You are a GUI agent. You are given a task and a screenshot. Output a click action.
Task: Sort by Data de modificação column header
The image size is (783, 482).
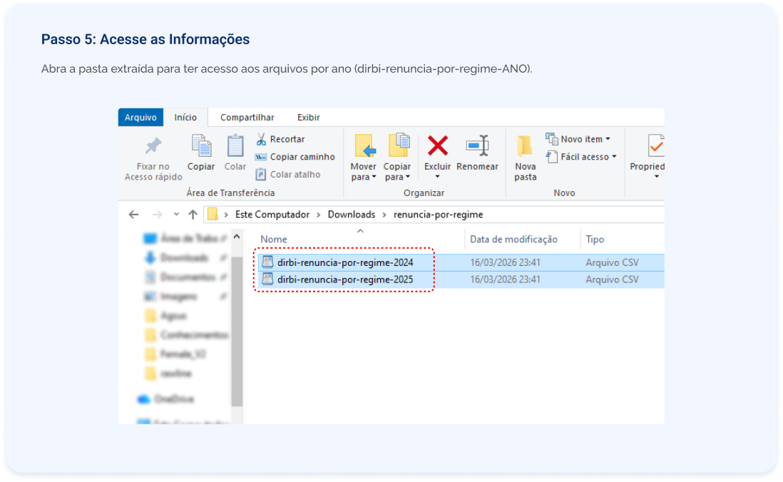(513, 240)
